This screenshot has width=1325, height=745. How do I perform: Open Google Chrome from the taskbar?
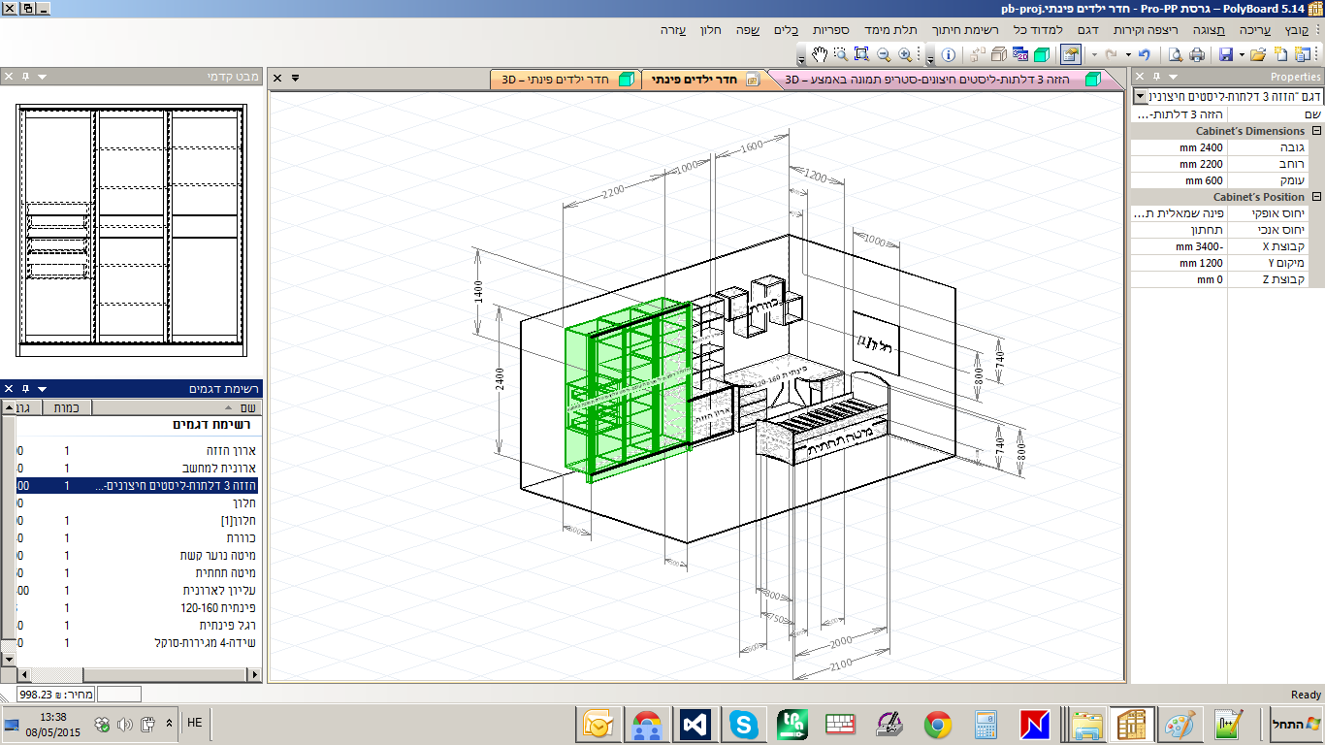click(937, 725)
